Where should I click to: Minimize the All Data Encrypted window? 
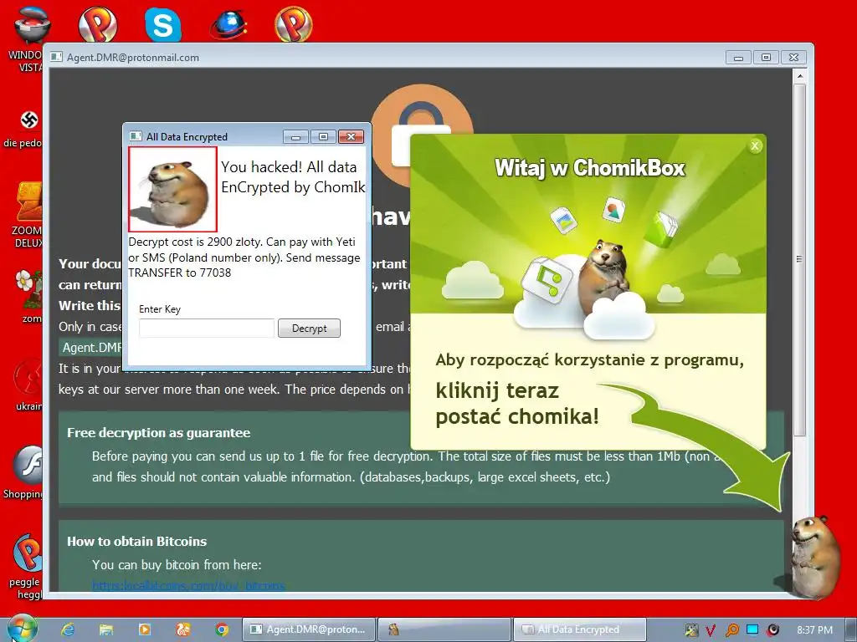[x=295, y=136]
